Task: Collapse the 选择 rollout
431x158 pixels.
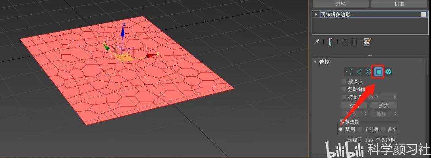Action: tap(315, 62)
